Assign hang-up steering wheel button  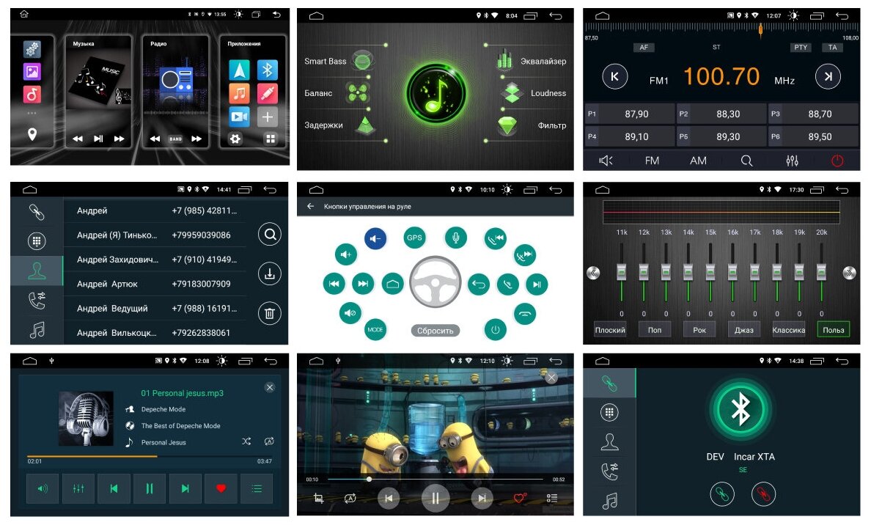pos(525,313)
